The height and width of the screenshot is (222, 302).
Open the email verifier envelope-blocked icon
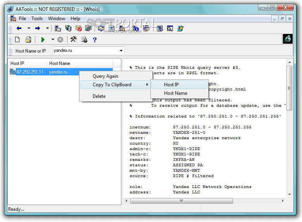79,29
